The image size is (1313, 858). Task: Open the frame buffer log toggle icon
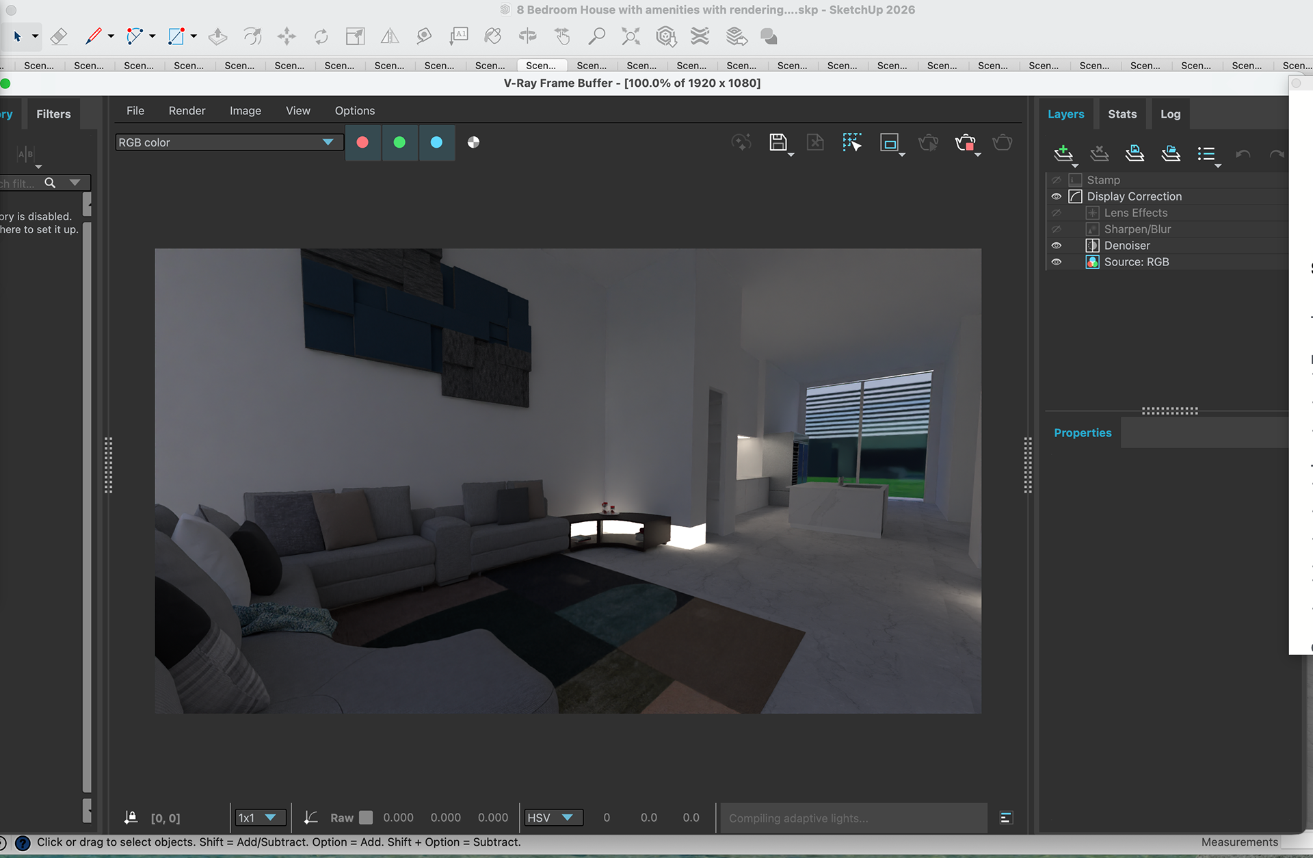(1006, 818)
